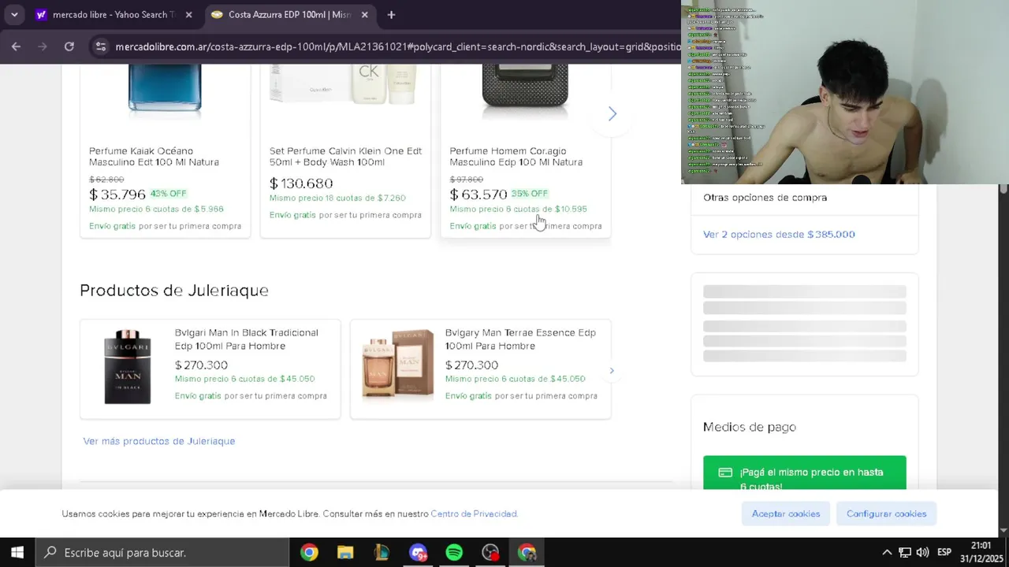Switch ESP keyboard language indicator
Image resolution: width=1009 pixels, height=567 pixels.
[x=944, y=552]
